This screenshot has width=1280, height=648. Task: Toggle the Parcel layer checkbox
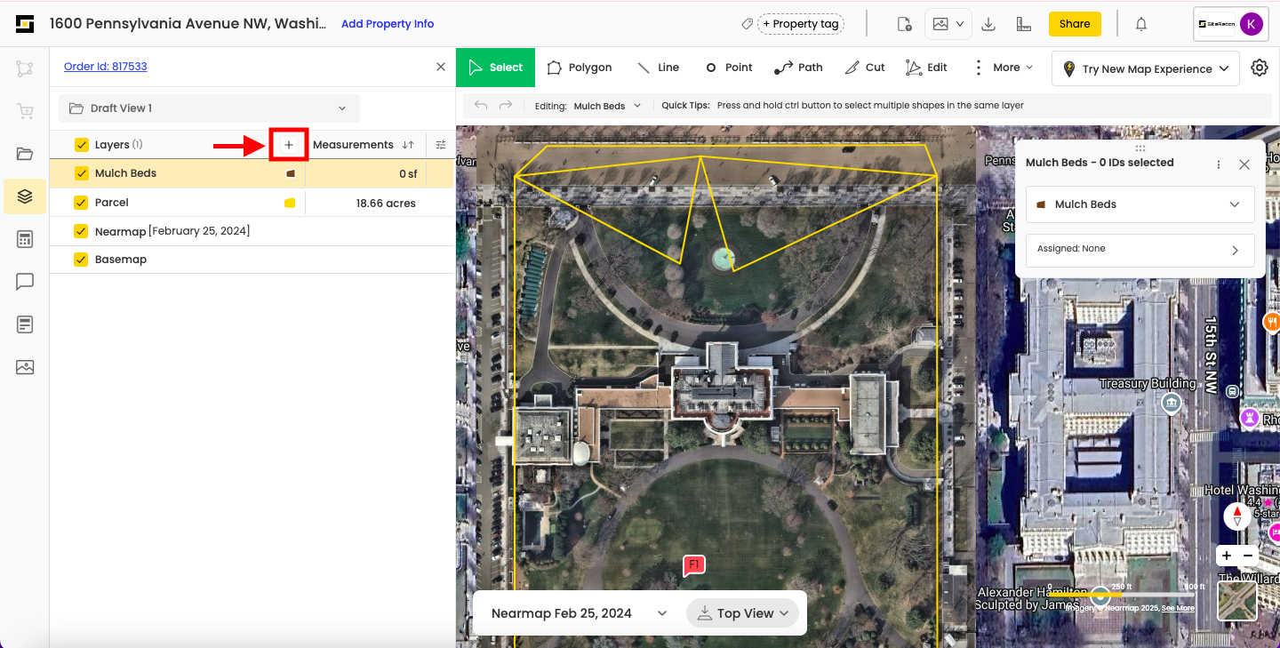[82, 203]
